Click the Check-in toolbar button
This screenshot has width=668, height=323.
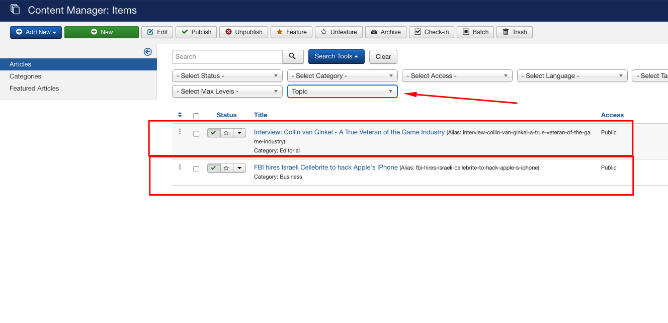[x=432, y=32]
